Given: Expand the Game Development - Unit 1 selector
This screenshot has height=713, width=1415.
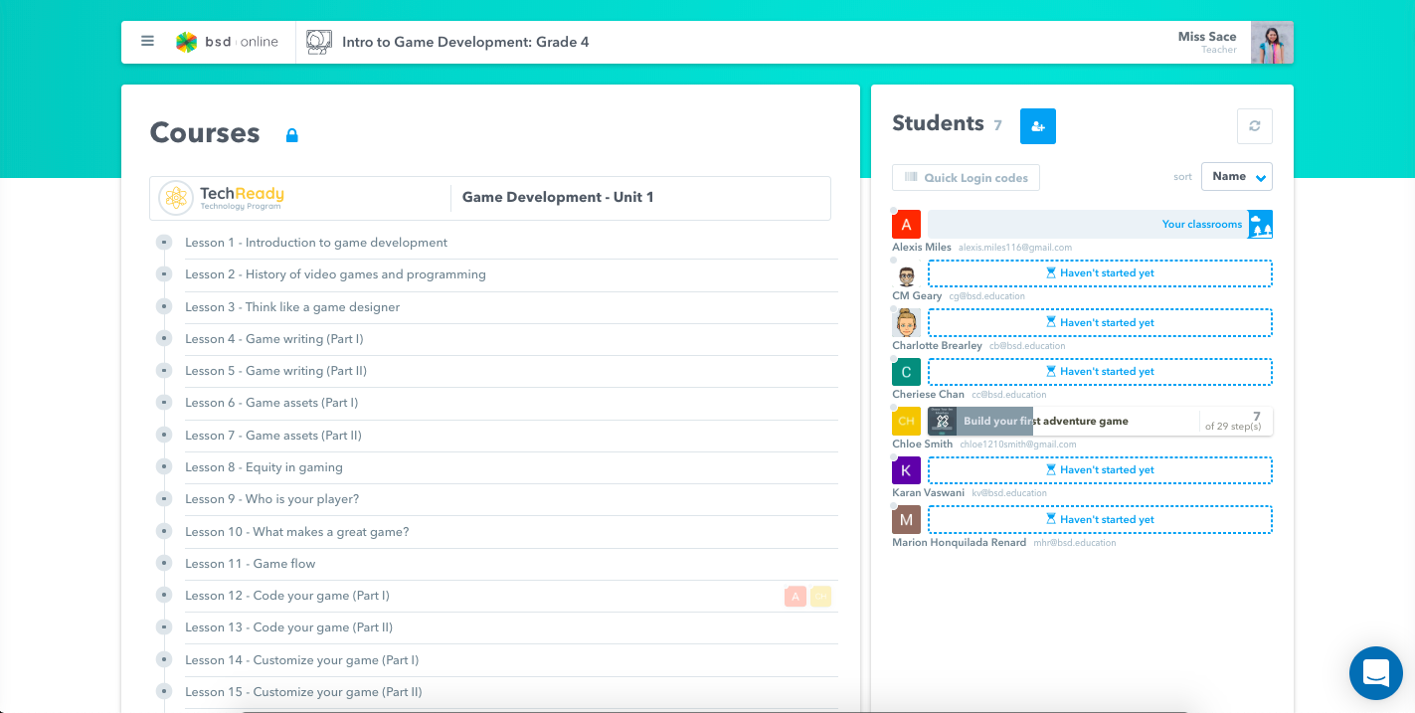Looking at the screenshot, I should (x=640, y=198).
